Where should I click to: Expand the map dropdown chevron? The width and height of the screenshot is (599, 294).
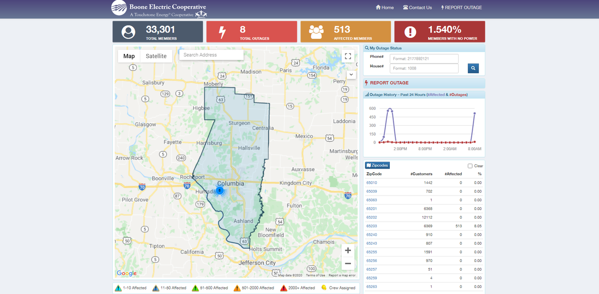coord(350,74)
